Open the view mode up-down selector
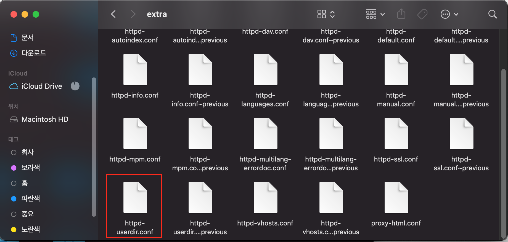 point(332,14)
